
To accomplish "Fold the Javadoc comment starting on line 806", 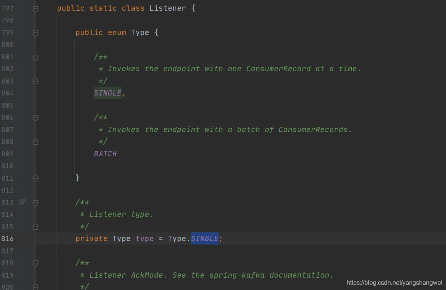I will pyautogui.click(x=35, y=117).
